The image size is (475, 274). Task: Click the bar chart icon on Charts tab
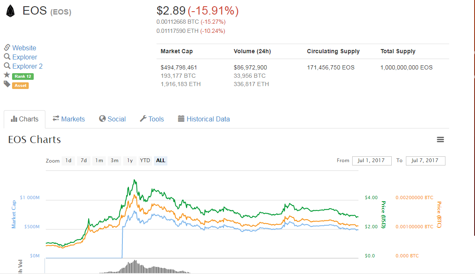(14, 119)
